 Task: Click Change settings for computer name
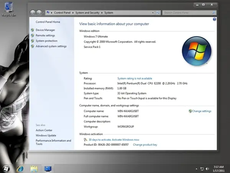click(202, 111)
